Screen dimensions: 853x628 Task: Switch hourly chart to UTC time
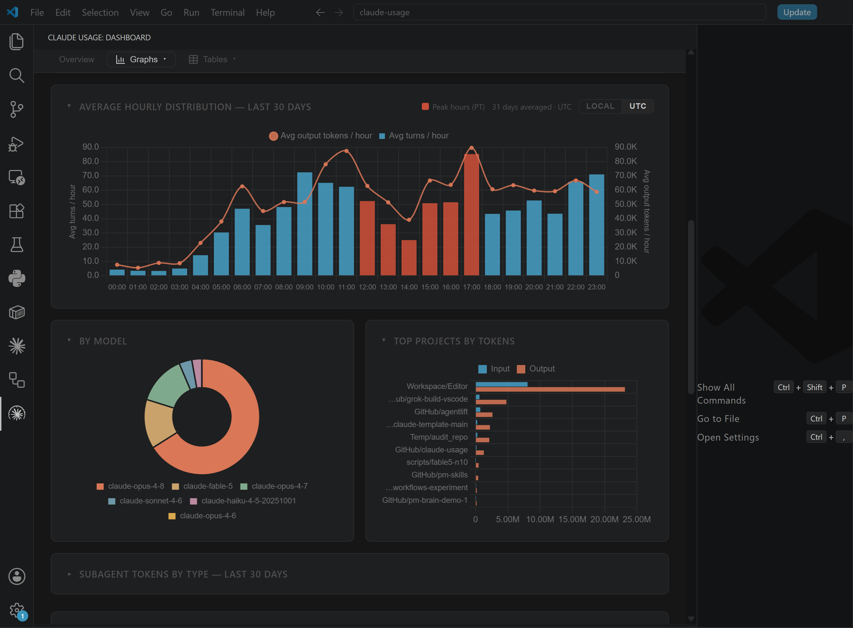point(638,107)
